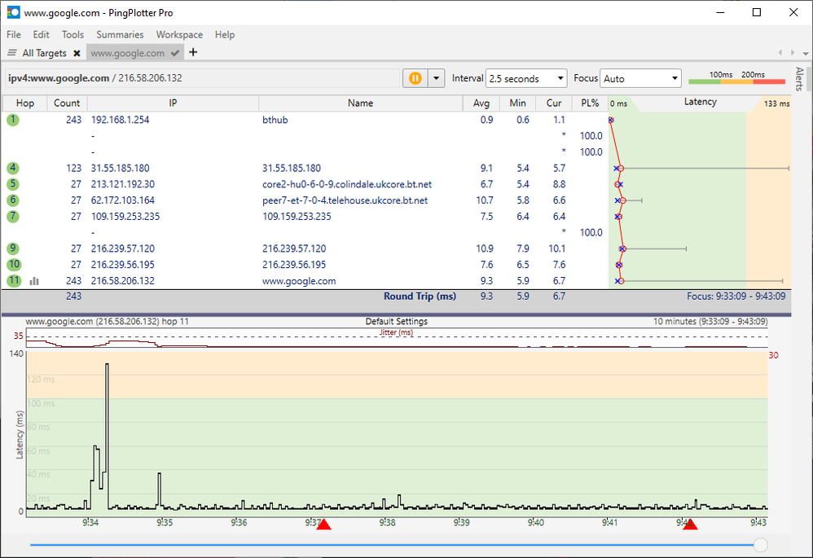Pause the trace with the orange pause button
This screenshot has width=813, height=558.
415,78
